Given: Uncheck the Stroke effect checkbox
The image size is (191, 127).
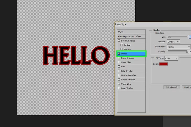Looking at the screenshot, I should (x=119, y=54).
